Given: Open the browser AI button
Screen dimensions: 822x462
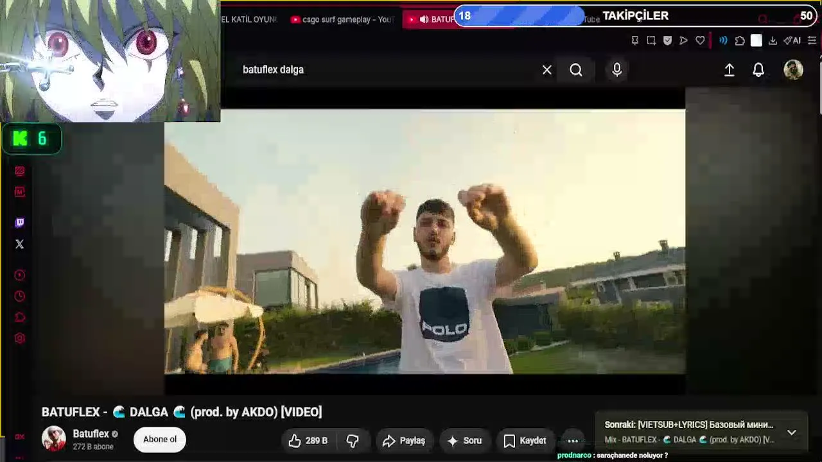Looking at the screenshot, I should click(x=792, y=40).
